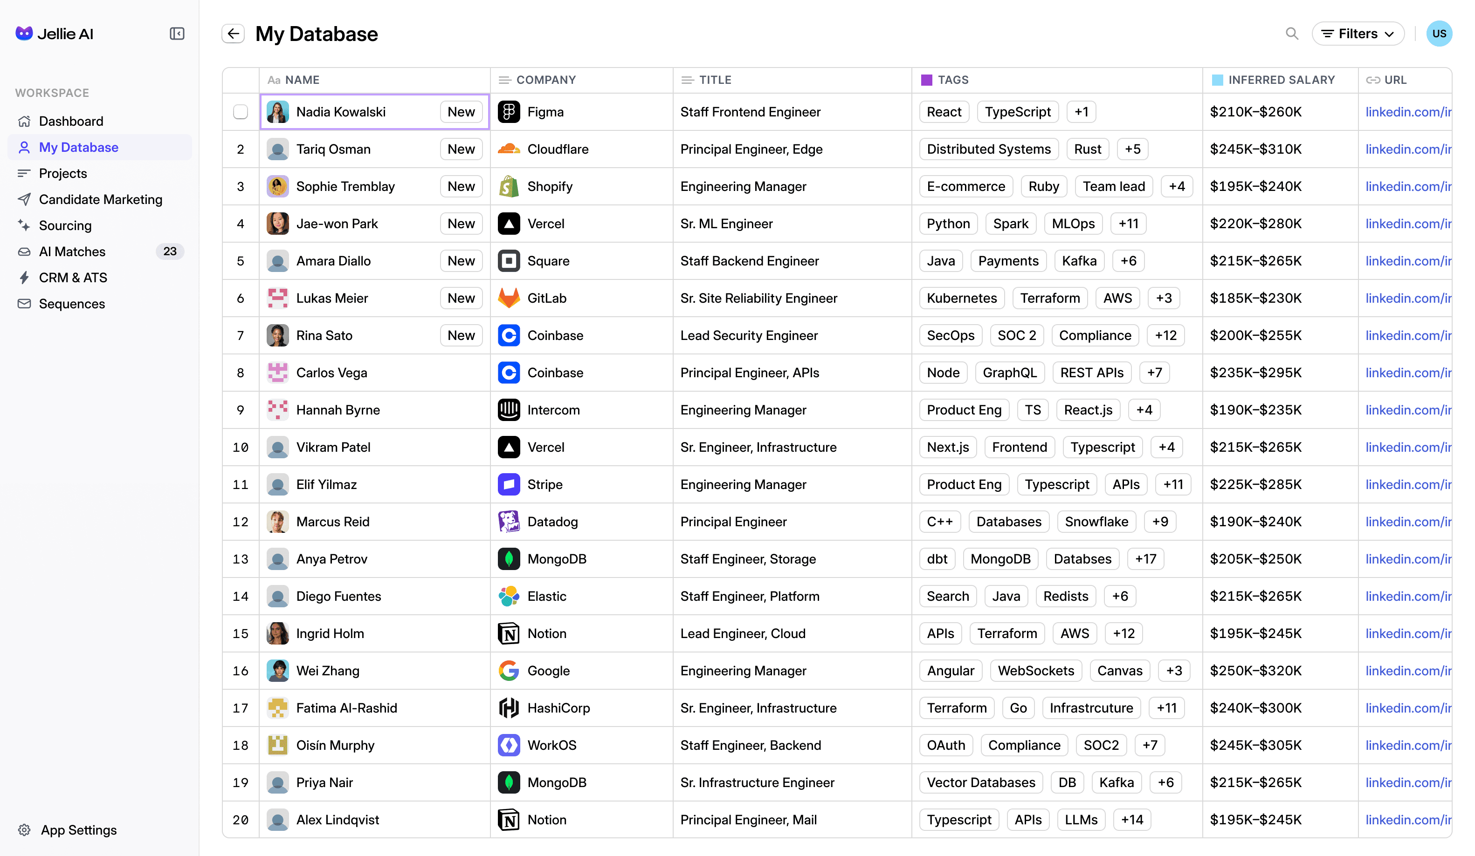This screenshot has height=856, width=1475.
Task: Expand the +17 tags for Anya Petrov
Action: 1145,559
